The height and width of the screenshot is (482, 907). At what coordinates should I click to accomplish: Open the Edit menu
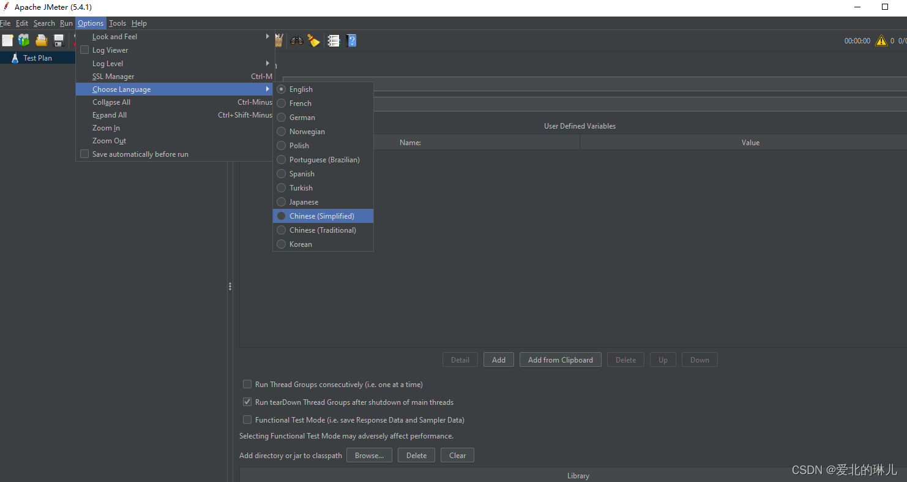point(22,23)
